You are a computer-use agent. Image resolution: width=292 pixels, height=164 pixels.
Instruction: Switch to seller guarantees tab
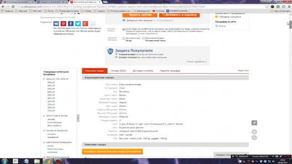pyautogui.click(x=170, y=71)
